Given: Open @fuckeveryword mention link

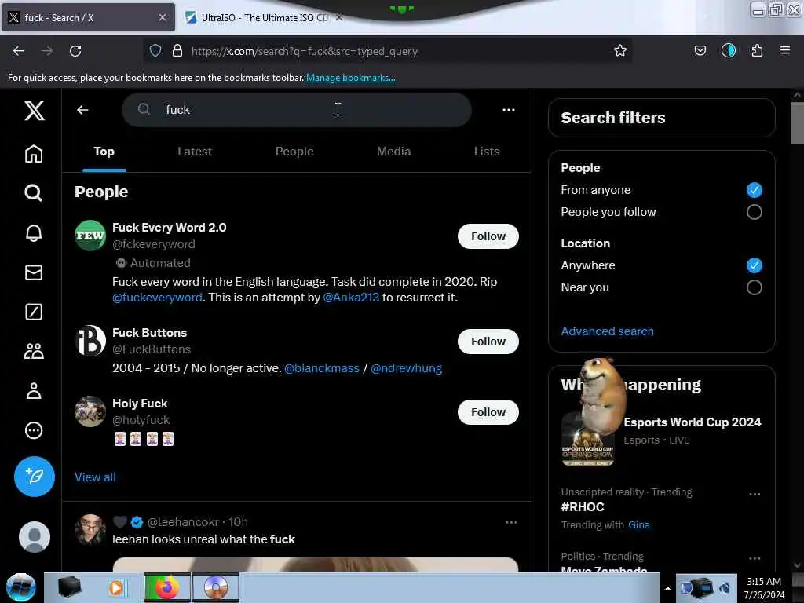Looking at the screenshot, I should click(157, 298).
